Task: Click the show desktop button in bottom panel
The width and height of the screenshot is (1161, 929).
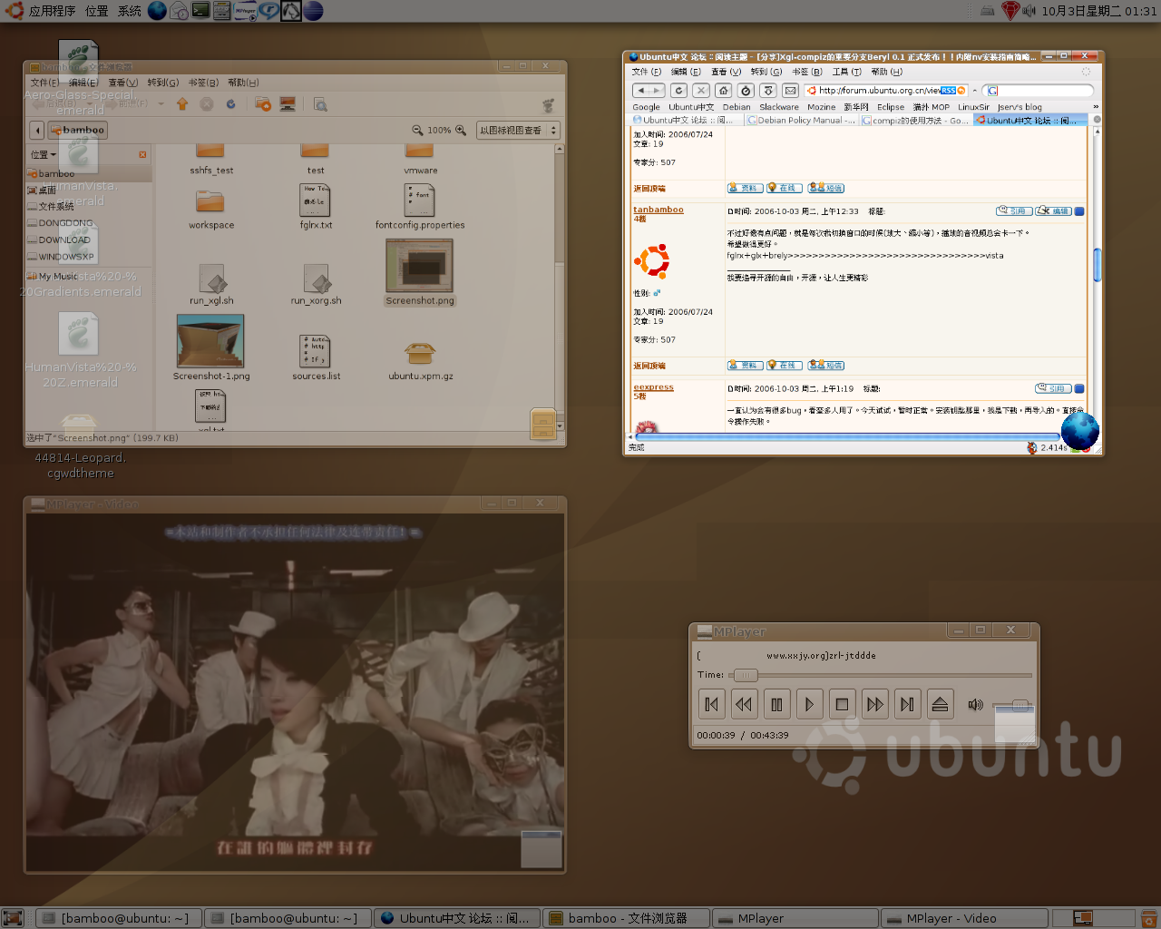Action: 12,918
